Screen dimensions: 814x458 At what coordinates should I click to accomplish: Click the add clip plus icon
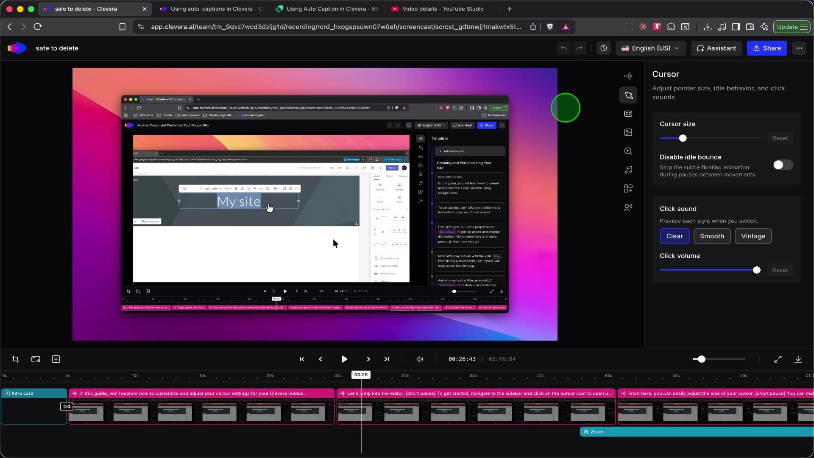point(56,359)
